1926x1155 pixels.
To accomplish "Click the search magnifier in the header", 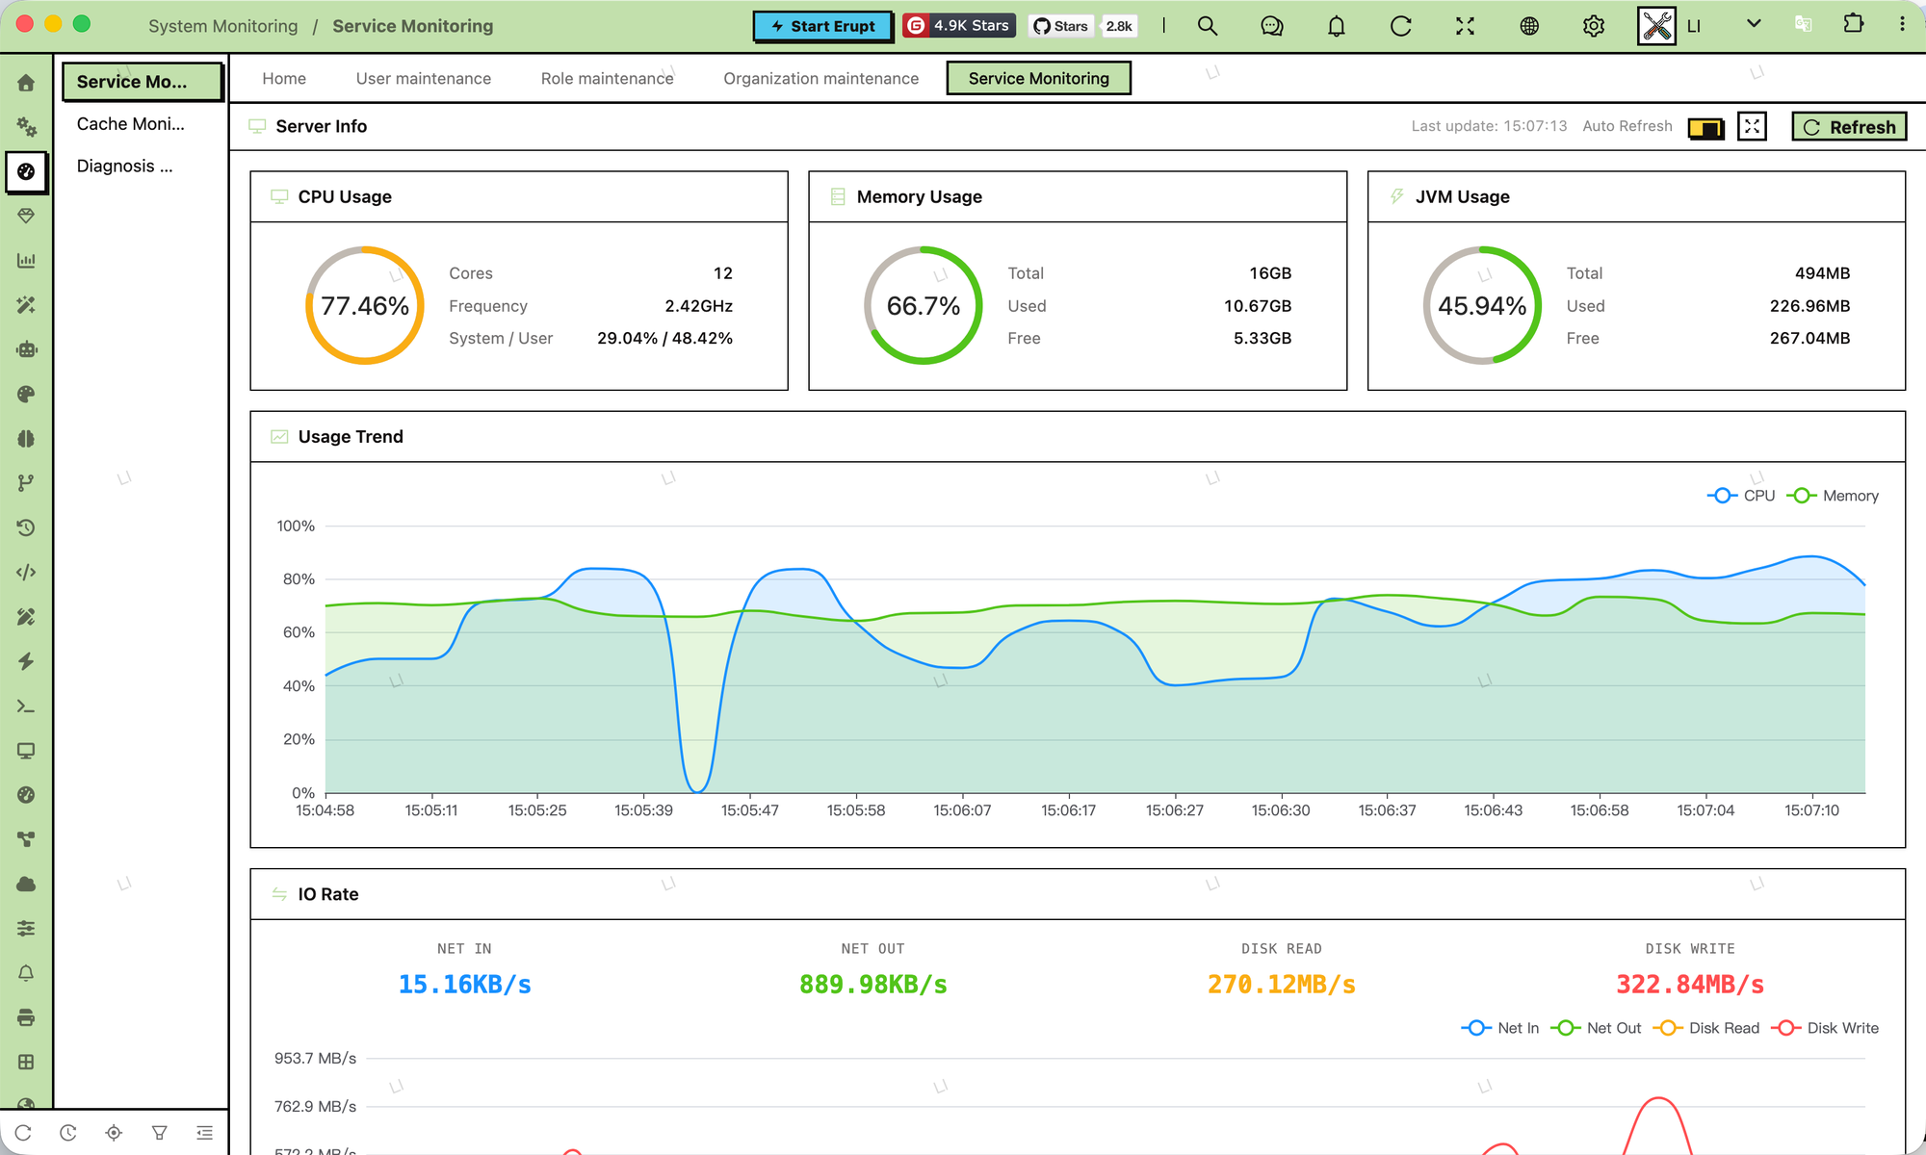I will tap(1208, 26).
